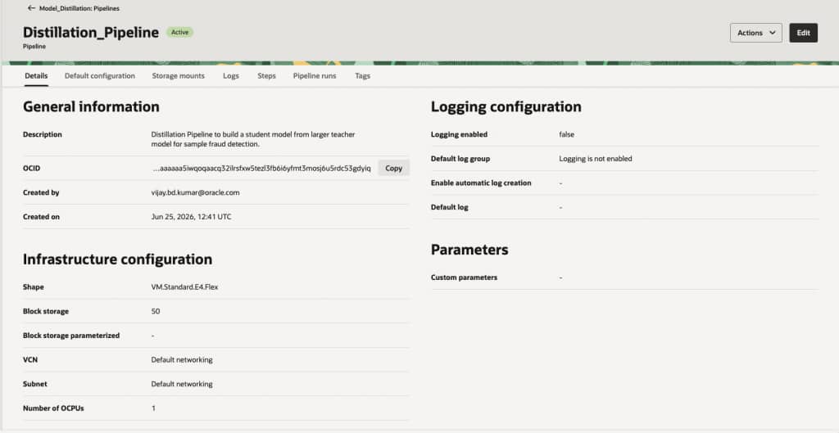Screen dimensions: 839x433
Task: Click the Distillation_Pipeline title
Action: [x=91, y=33]
